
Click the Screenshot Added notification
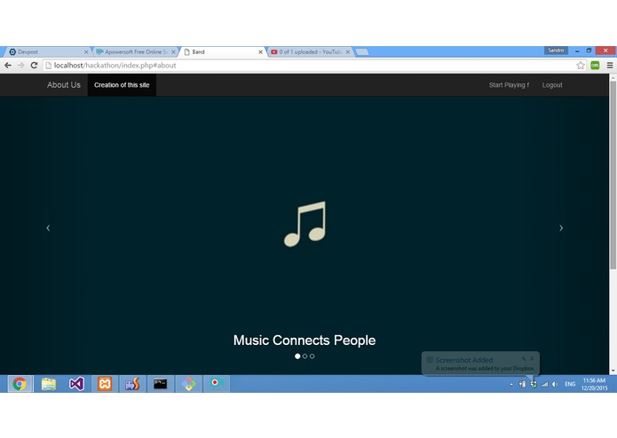click(480, 364)
